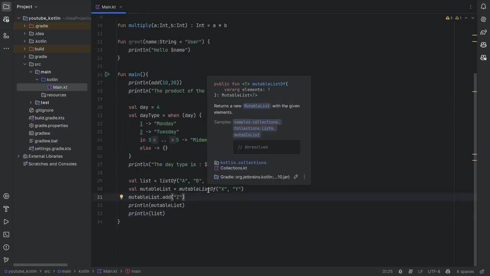The height and width of the screenshot is (276, 490).
Task: Open the GitHub Copilot Chat tool window
Action: [x=483, y=58]
